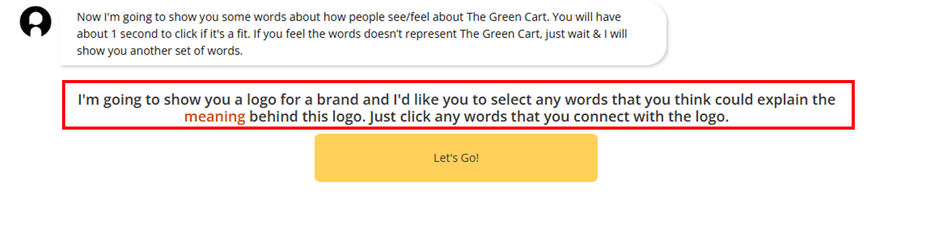
Task: Click the orange word "meaning"
Action: [x=214, y=117]
